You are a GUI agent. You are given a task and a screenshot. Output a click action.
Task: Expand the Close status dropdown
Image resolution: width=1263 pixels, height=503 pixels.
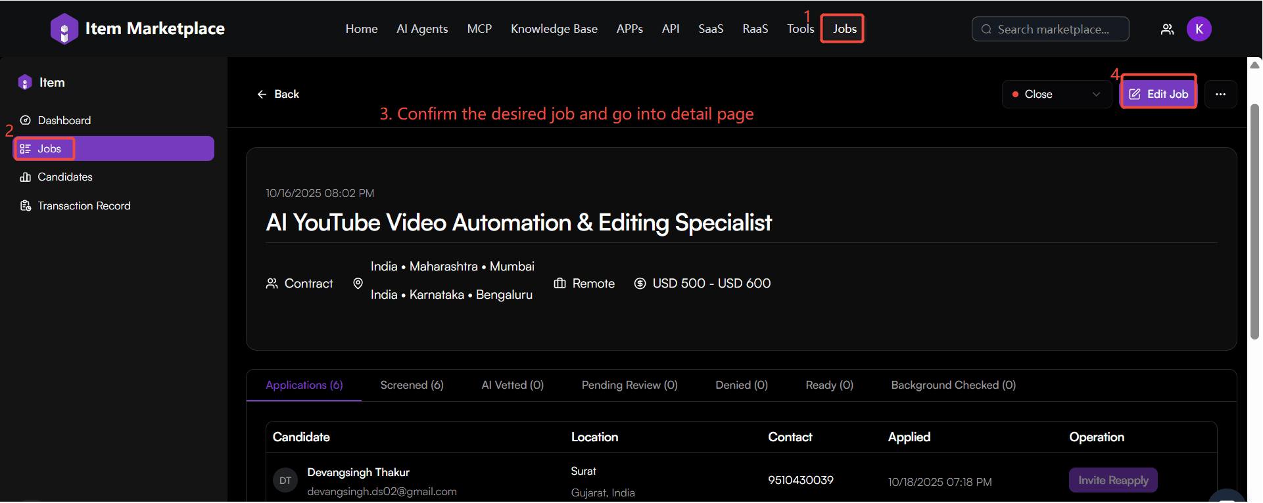(1056, 94)
